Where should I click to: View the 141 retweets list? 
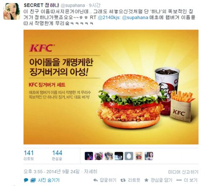29,155
